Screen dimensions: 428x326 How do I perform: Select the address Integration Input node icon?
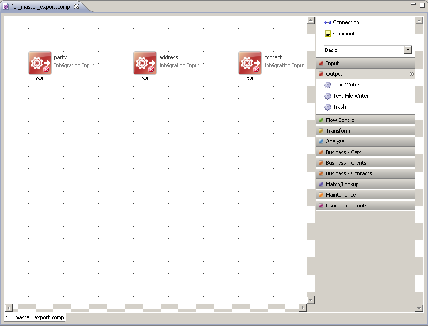pos(144,63)
